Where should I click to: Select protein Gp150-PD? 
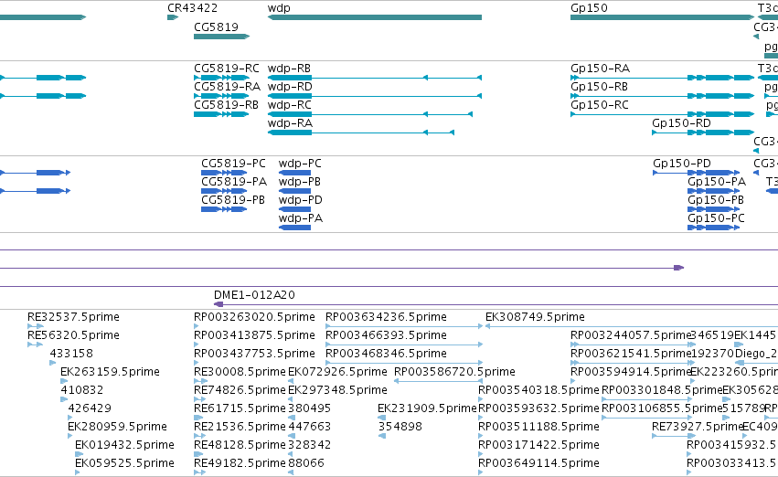point(682,164)
